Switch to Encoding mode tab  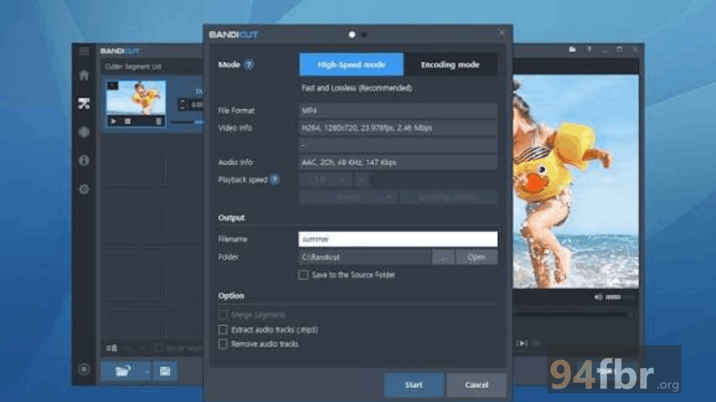pyautogui.click(x=450, y=65)
